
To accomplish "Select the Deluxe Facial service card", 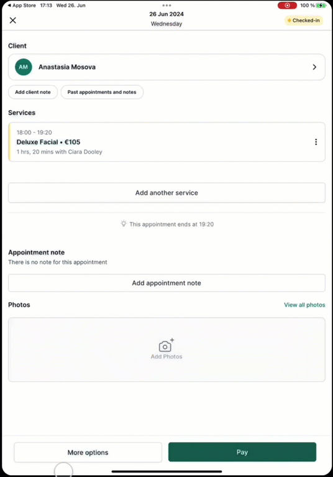I will pyautogui.click(x=166, y=142).
